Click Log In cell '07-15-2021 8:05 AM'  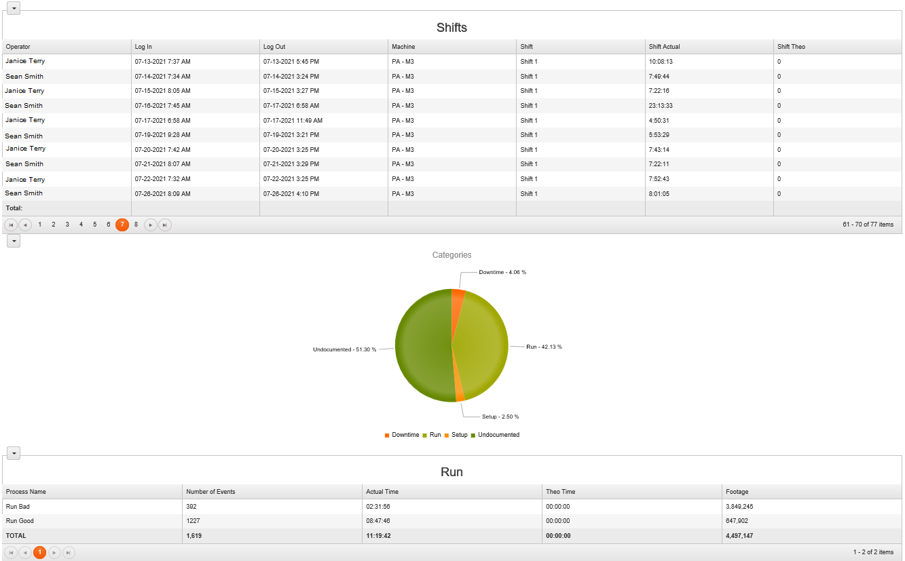click(x=163, y=91)
